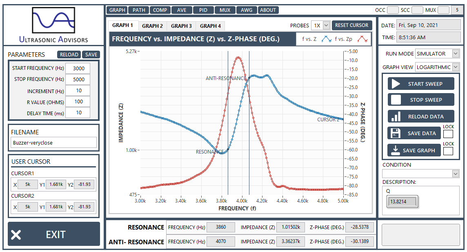Open the Probes 1X dropdown
Screen dimensions: 467x252
tap(320, 25)
